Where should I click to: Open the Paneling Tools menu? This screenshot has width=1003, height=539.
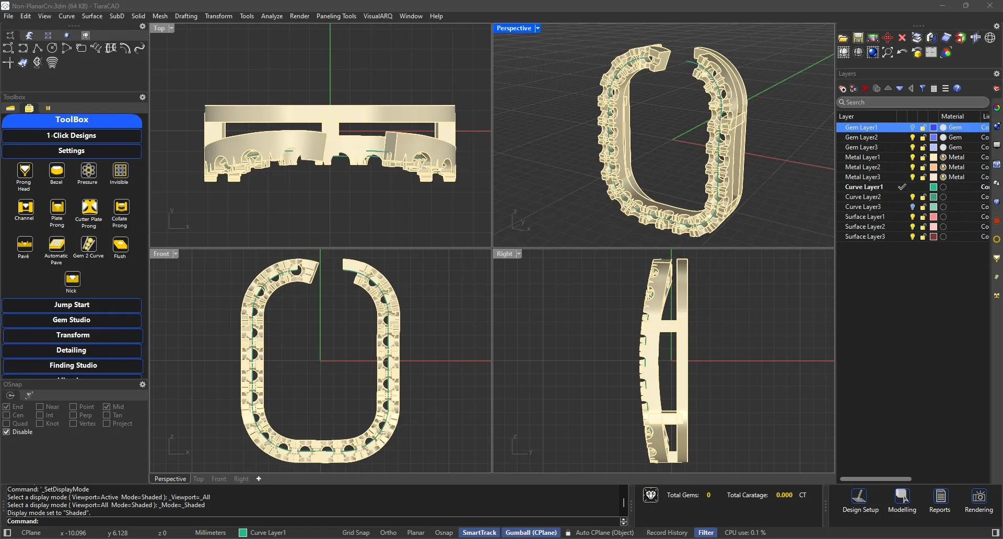click(x=336, y=16)
